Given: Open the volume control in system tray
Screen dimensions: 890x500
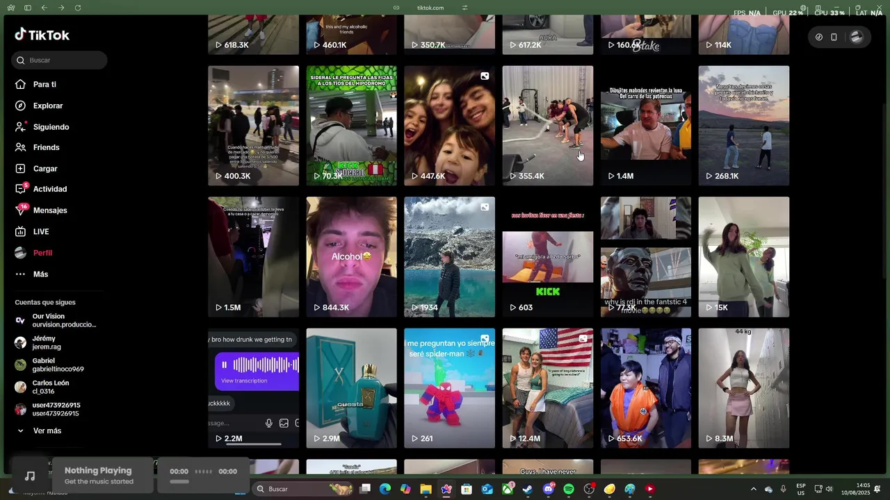Looking at the screenshot, I should [829, 489].
